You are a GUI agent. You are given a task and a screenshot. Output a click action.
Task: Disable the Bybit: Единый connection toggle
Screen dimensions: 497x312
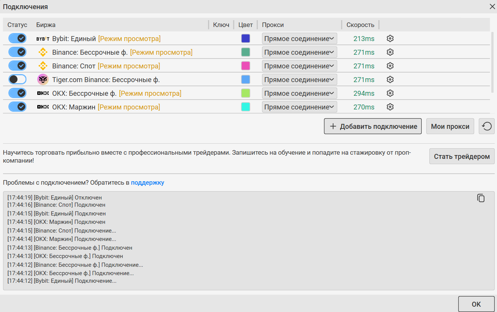pos(17,38)
